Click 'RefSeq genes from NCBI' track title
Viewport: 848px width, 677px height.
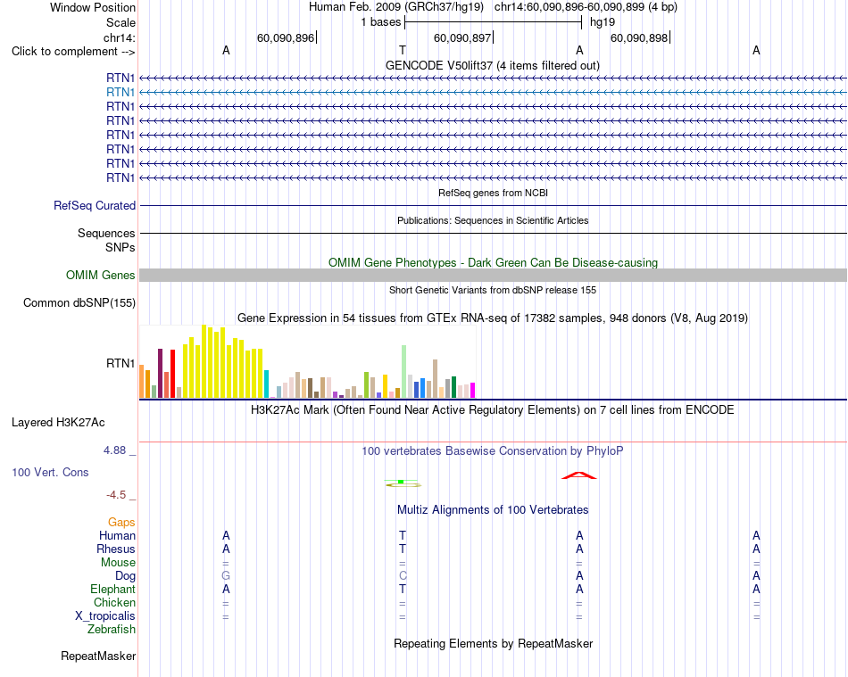coord(493,193)
